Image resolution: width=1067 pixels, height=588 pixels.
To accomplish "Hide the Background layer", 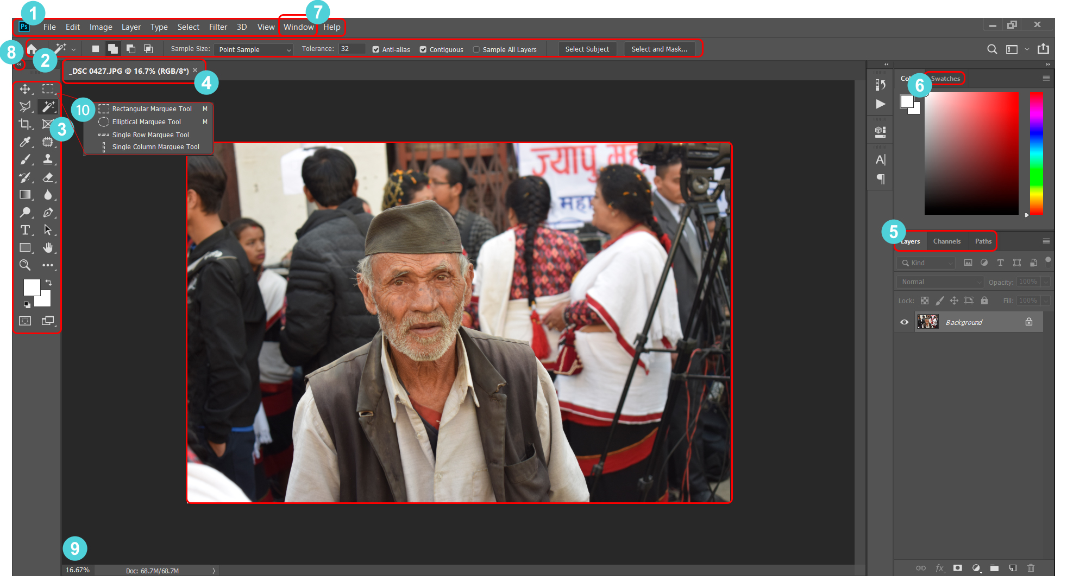I will [x=904, y=322].
